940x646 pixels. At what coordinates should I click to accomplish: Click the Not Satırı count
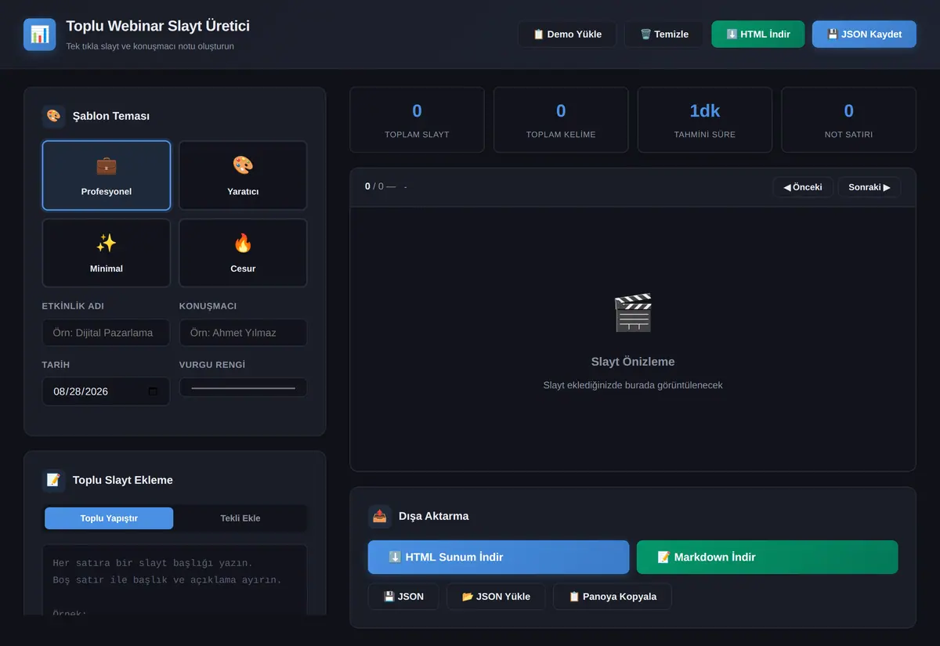tap(849, 111)
